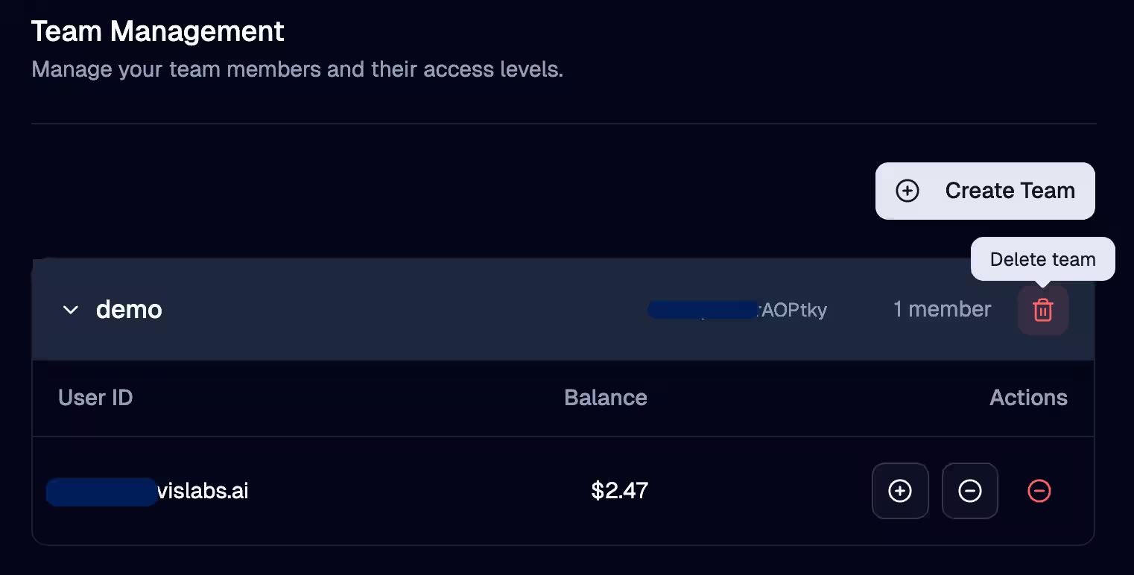Image resolution: width=1134 pixels, height=575 pixels.
Task: Click the "Manage your team members" subtitle
Action: pyautogui.click(x=297, y=70)
